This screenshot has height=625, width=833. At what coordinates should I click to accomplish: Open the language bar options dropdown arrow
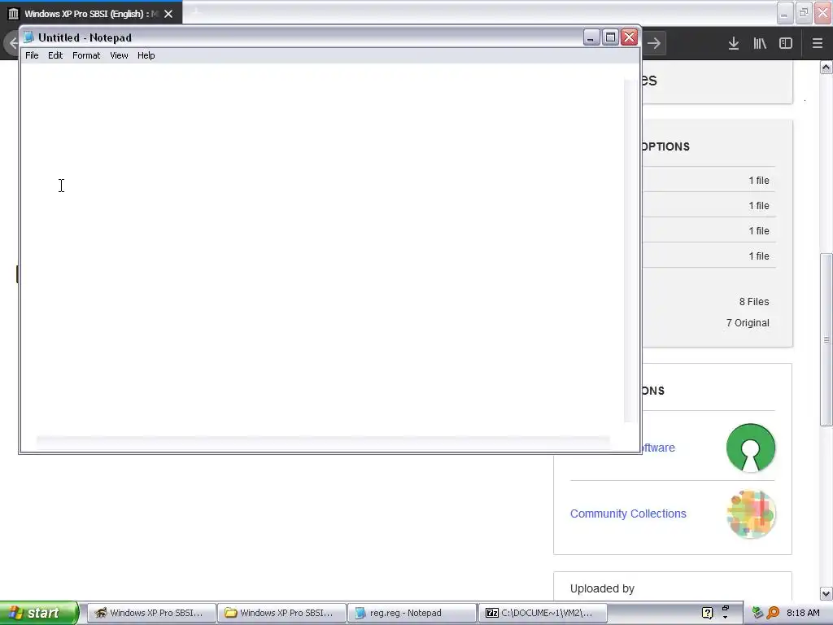tap(725, 618)
